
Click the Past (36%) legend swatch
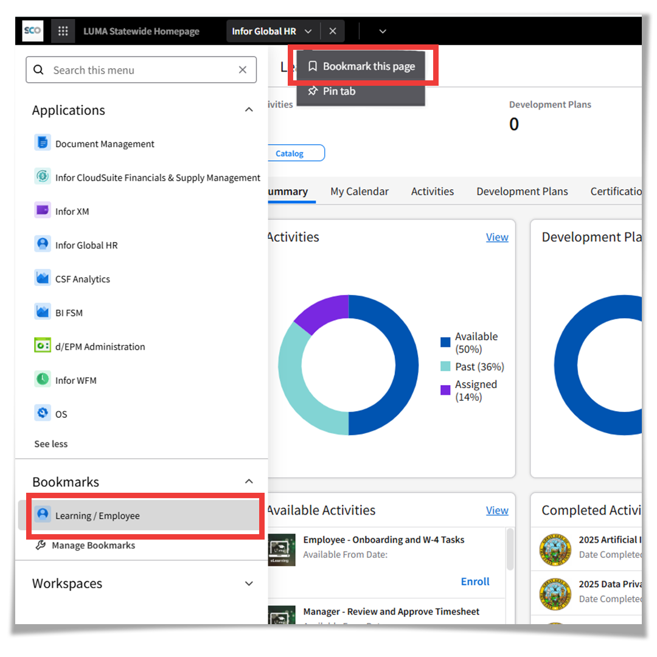[445, 366]
